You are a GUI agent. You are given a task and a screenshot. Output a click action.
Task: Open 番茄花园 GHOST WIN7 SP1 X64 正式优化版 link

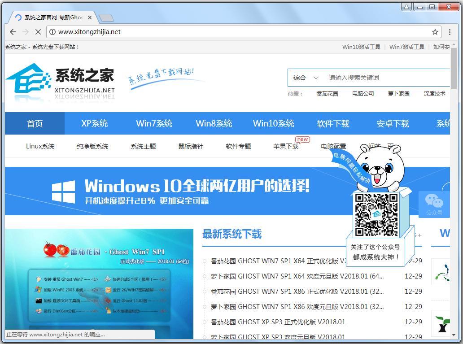click(279, 261)
